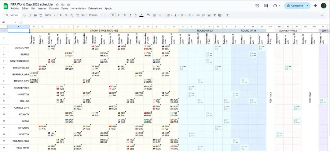Open the comments panel icon

tap(266, 6)
